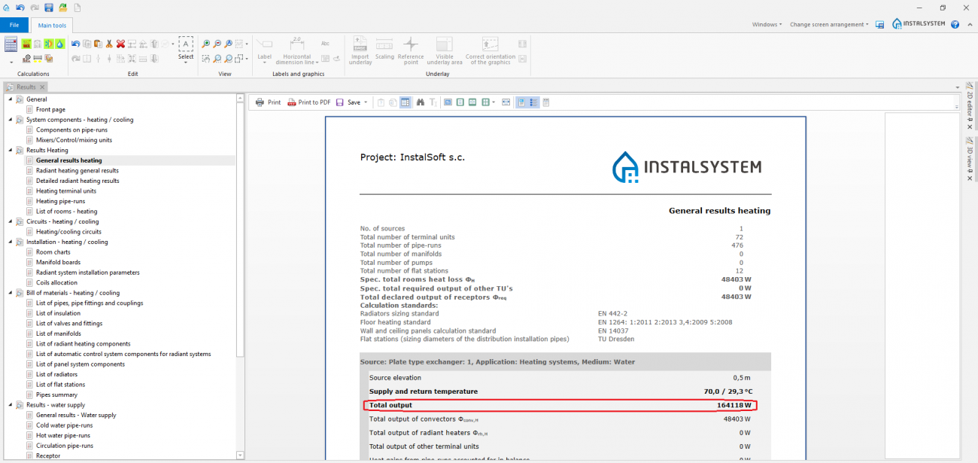Collapse the Results Heating tree node
Image resolution: width=978 pixels, height=463 pixels.
click(11, 151)
